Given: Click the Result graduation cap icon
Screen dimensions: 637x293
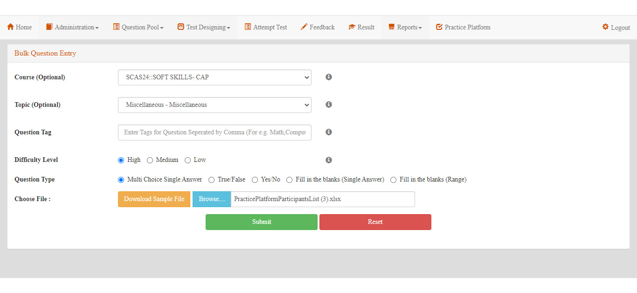Looking at the screenshot, I should [352, 27].
